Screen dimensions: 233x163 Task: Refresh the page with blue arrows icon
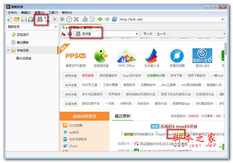114,19
